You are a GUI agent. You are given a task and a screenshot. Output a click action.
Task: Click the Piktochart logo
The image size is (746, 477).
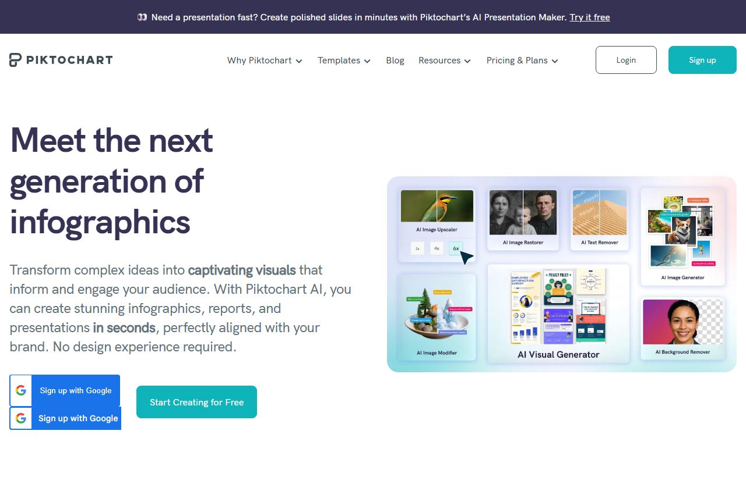[61, 60]
